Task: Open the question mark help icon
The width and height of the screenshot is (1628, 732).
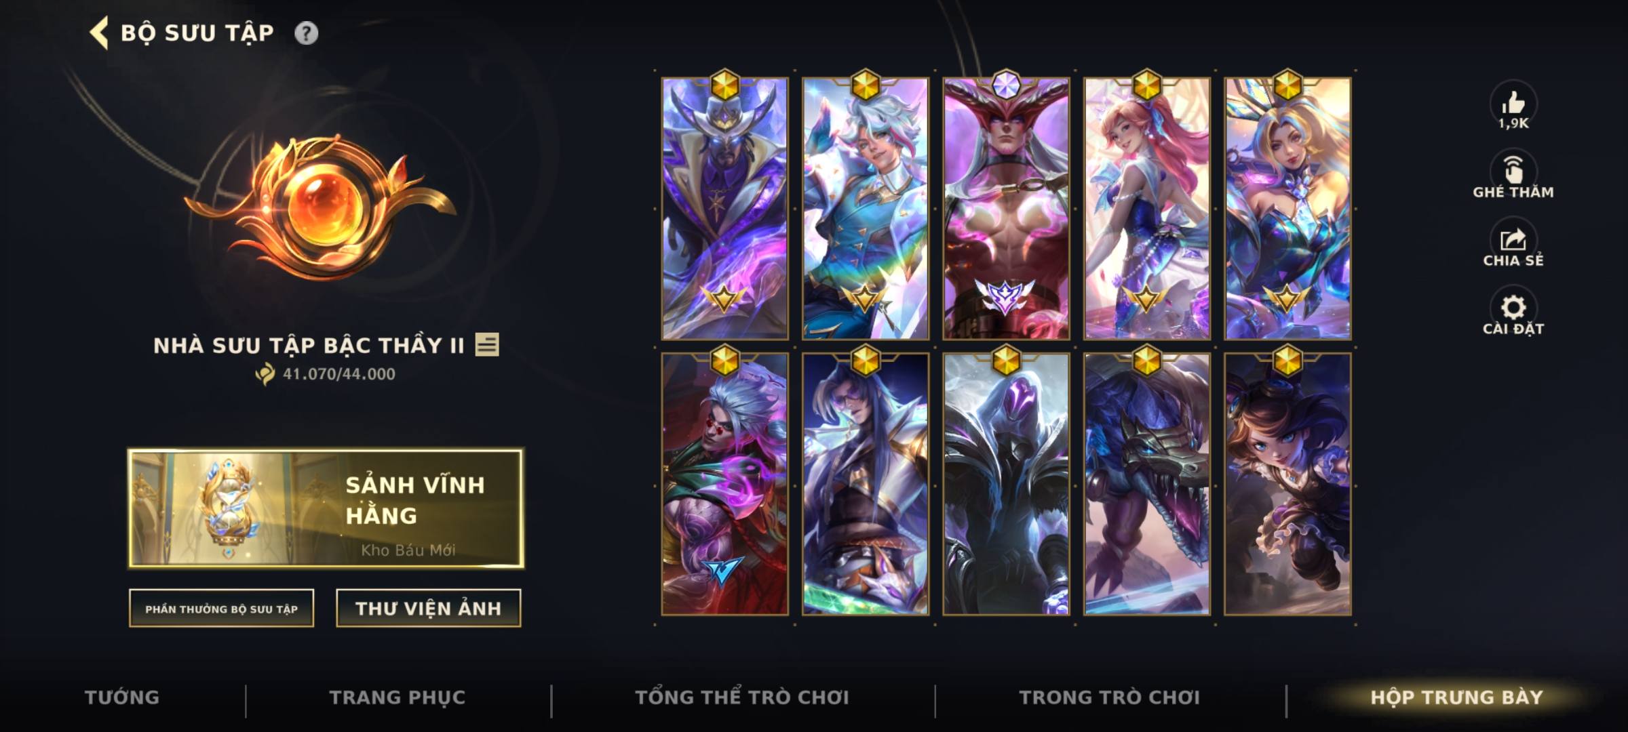Action: [x=306, y=33]
